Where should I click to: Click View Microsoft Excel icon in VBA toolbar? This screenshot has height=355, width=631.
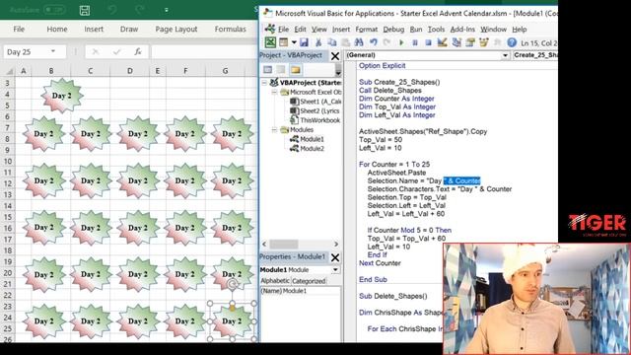click(270, 42)
